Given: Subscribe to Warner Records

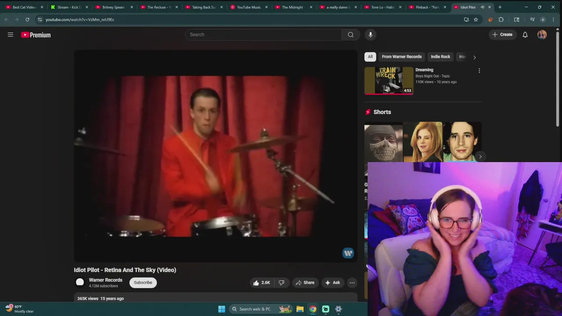Looking at the screenshot, I should point(143,283).
